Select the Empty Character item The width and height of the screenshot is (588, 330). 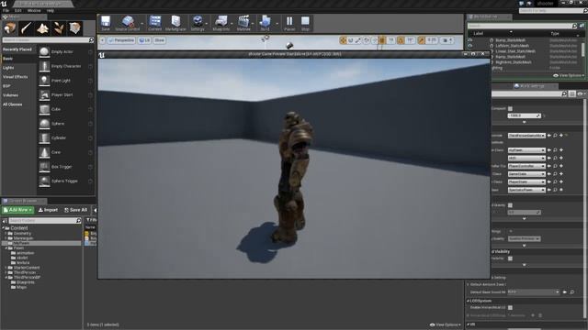65,66
